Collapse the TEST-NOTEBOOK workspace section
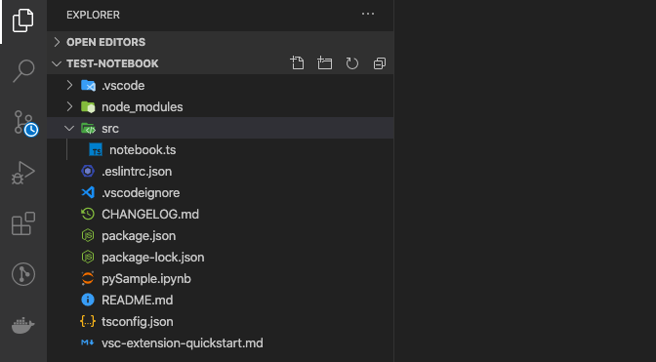 click(x=57, y=63)
